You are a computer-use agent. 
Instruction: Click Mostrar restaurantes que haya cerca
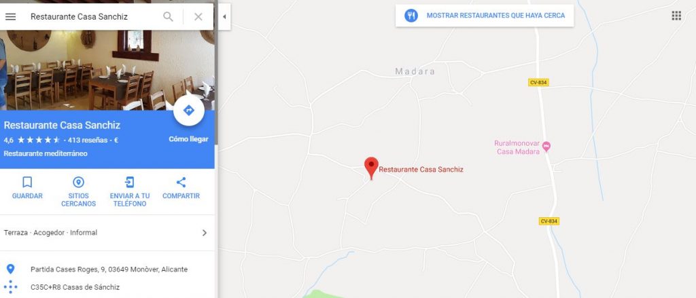coord(484,16)
